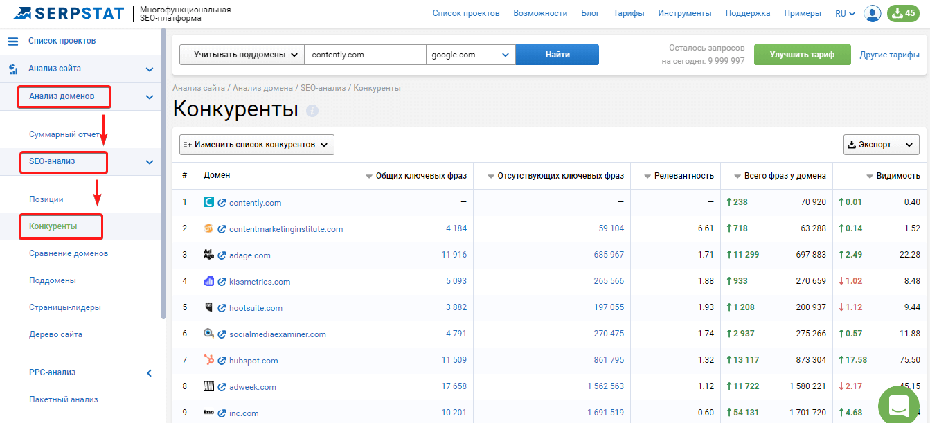Click the hubspot.com favicon

[209, 360]
